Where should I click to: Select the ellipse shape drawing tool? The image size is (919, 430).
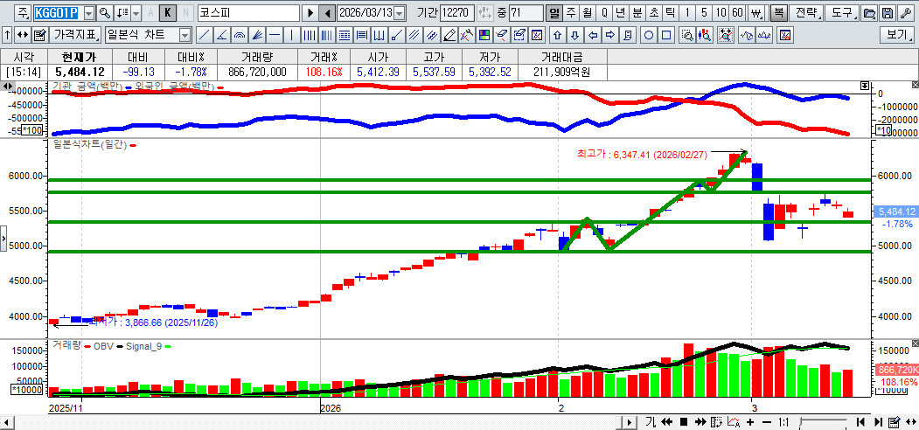click(649, 35)
